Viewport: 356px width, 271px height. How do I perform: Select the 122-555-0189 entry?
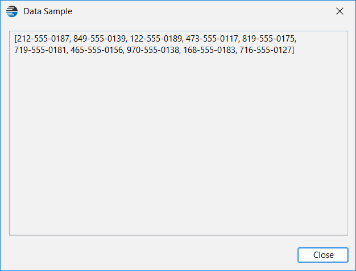155,39
